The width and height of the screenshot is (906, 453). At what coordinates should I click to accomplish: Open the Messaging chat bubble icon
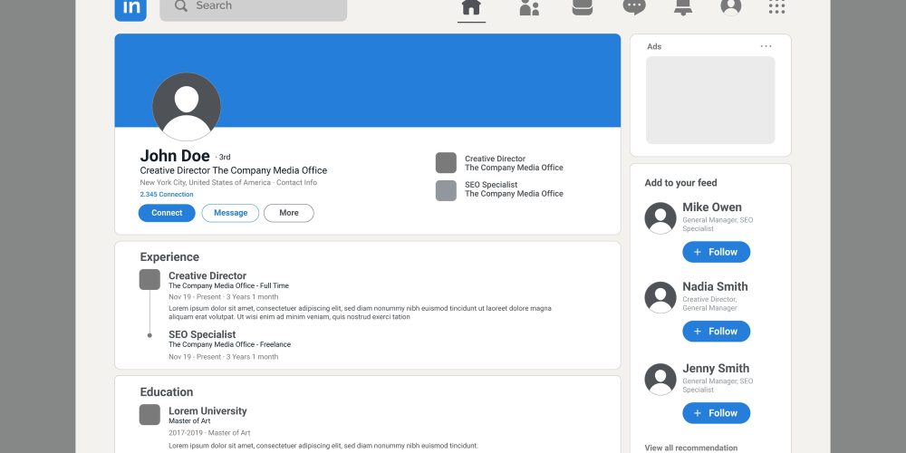[x=634, y=7]
